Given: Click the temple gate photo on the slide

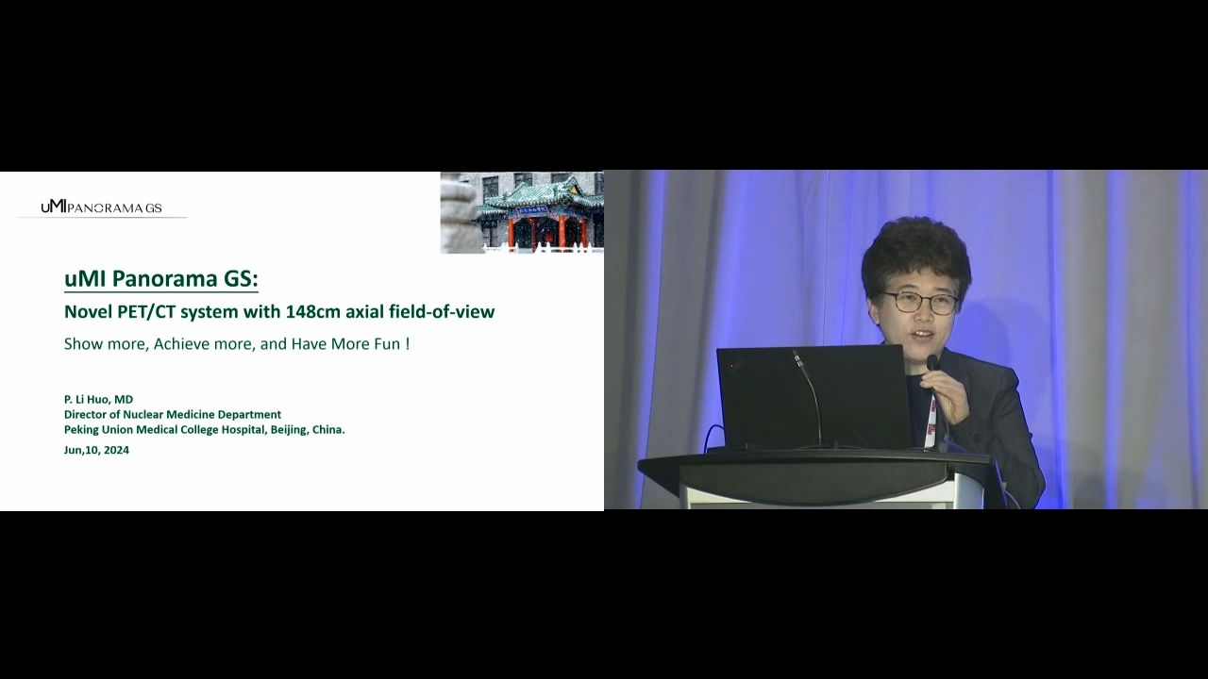Looking at the screenshot, I should [x=522, y=212].
